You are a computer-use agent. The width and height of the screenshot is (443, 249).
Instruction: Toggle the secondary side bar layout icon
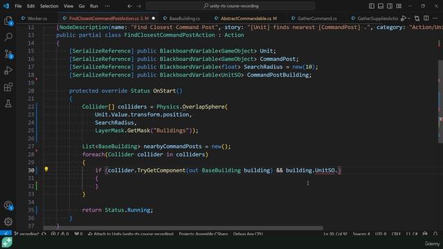tap(390, 6)
